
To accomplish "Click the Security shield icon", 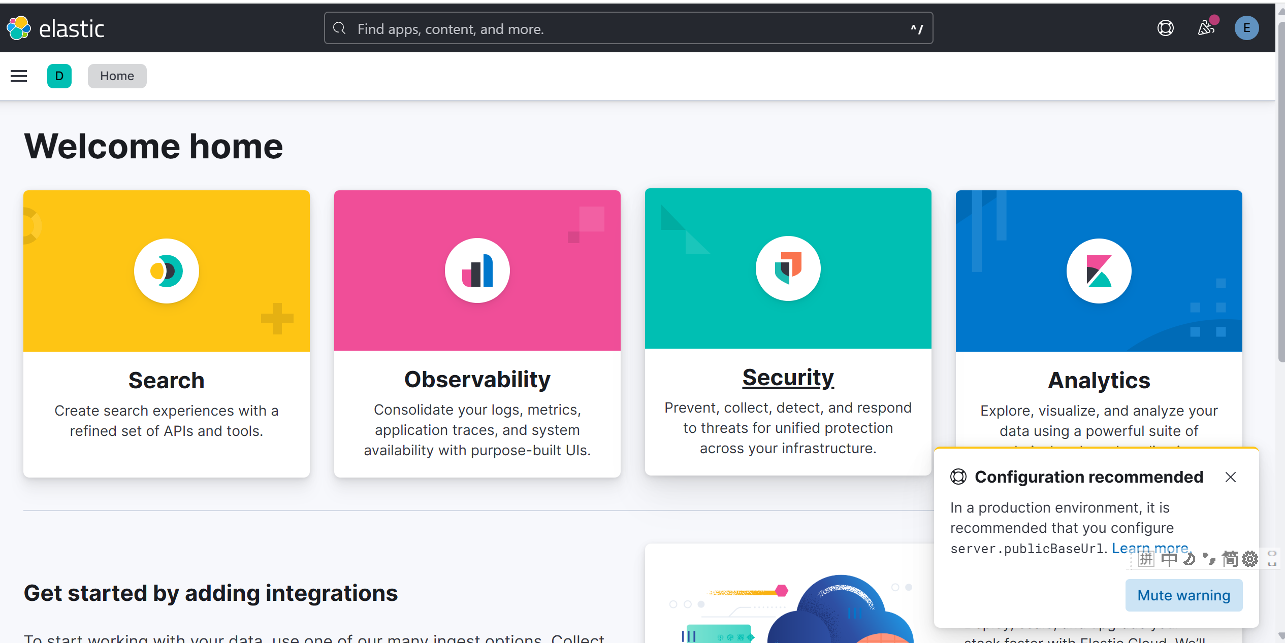I will 788,268.
